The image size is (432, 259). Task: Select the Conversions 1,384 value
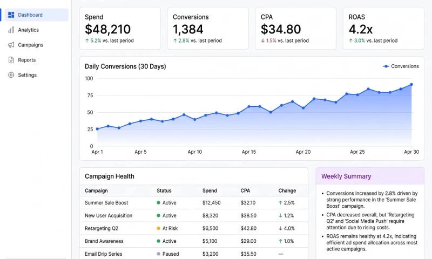click(188, 29)
